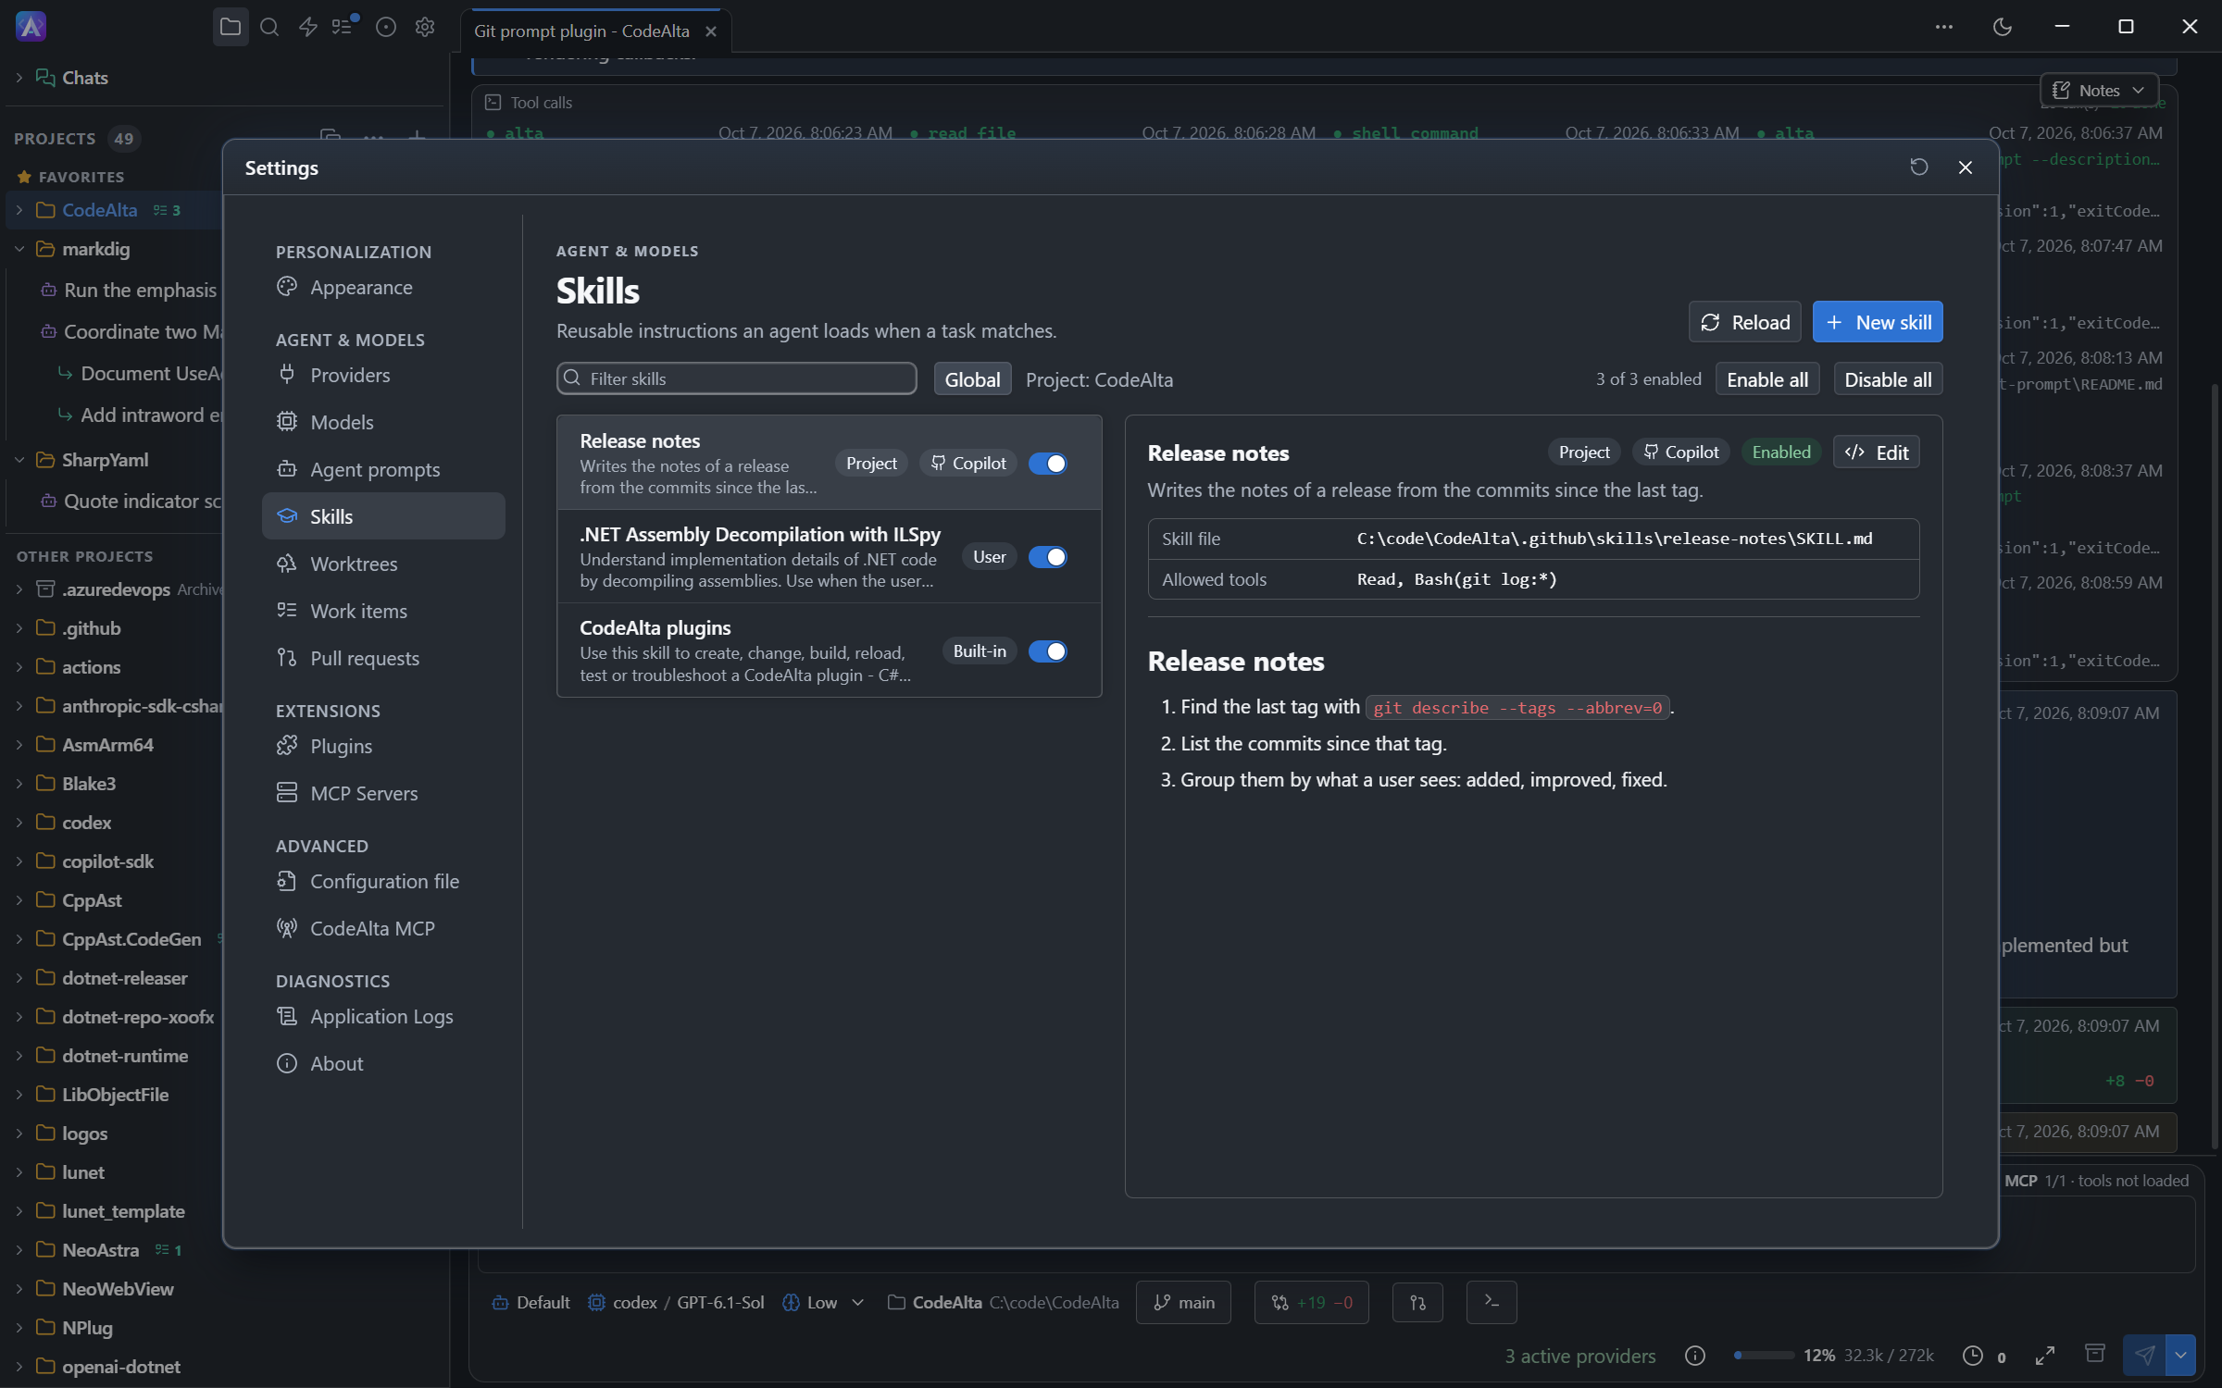Click the lightning bolt icon in top toolbar

click(x=308, y=27)
